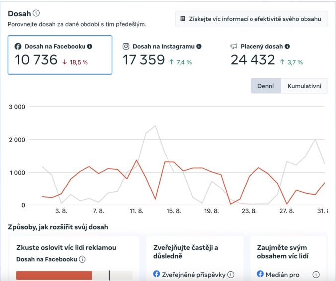336x281 pixels.
Task: Open Získejte víc informací o efektivitě button
Action: click(x=252, y=19)
